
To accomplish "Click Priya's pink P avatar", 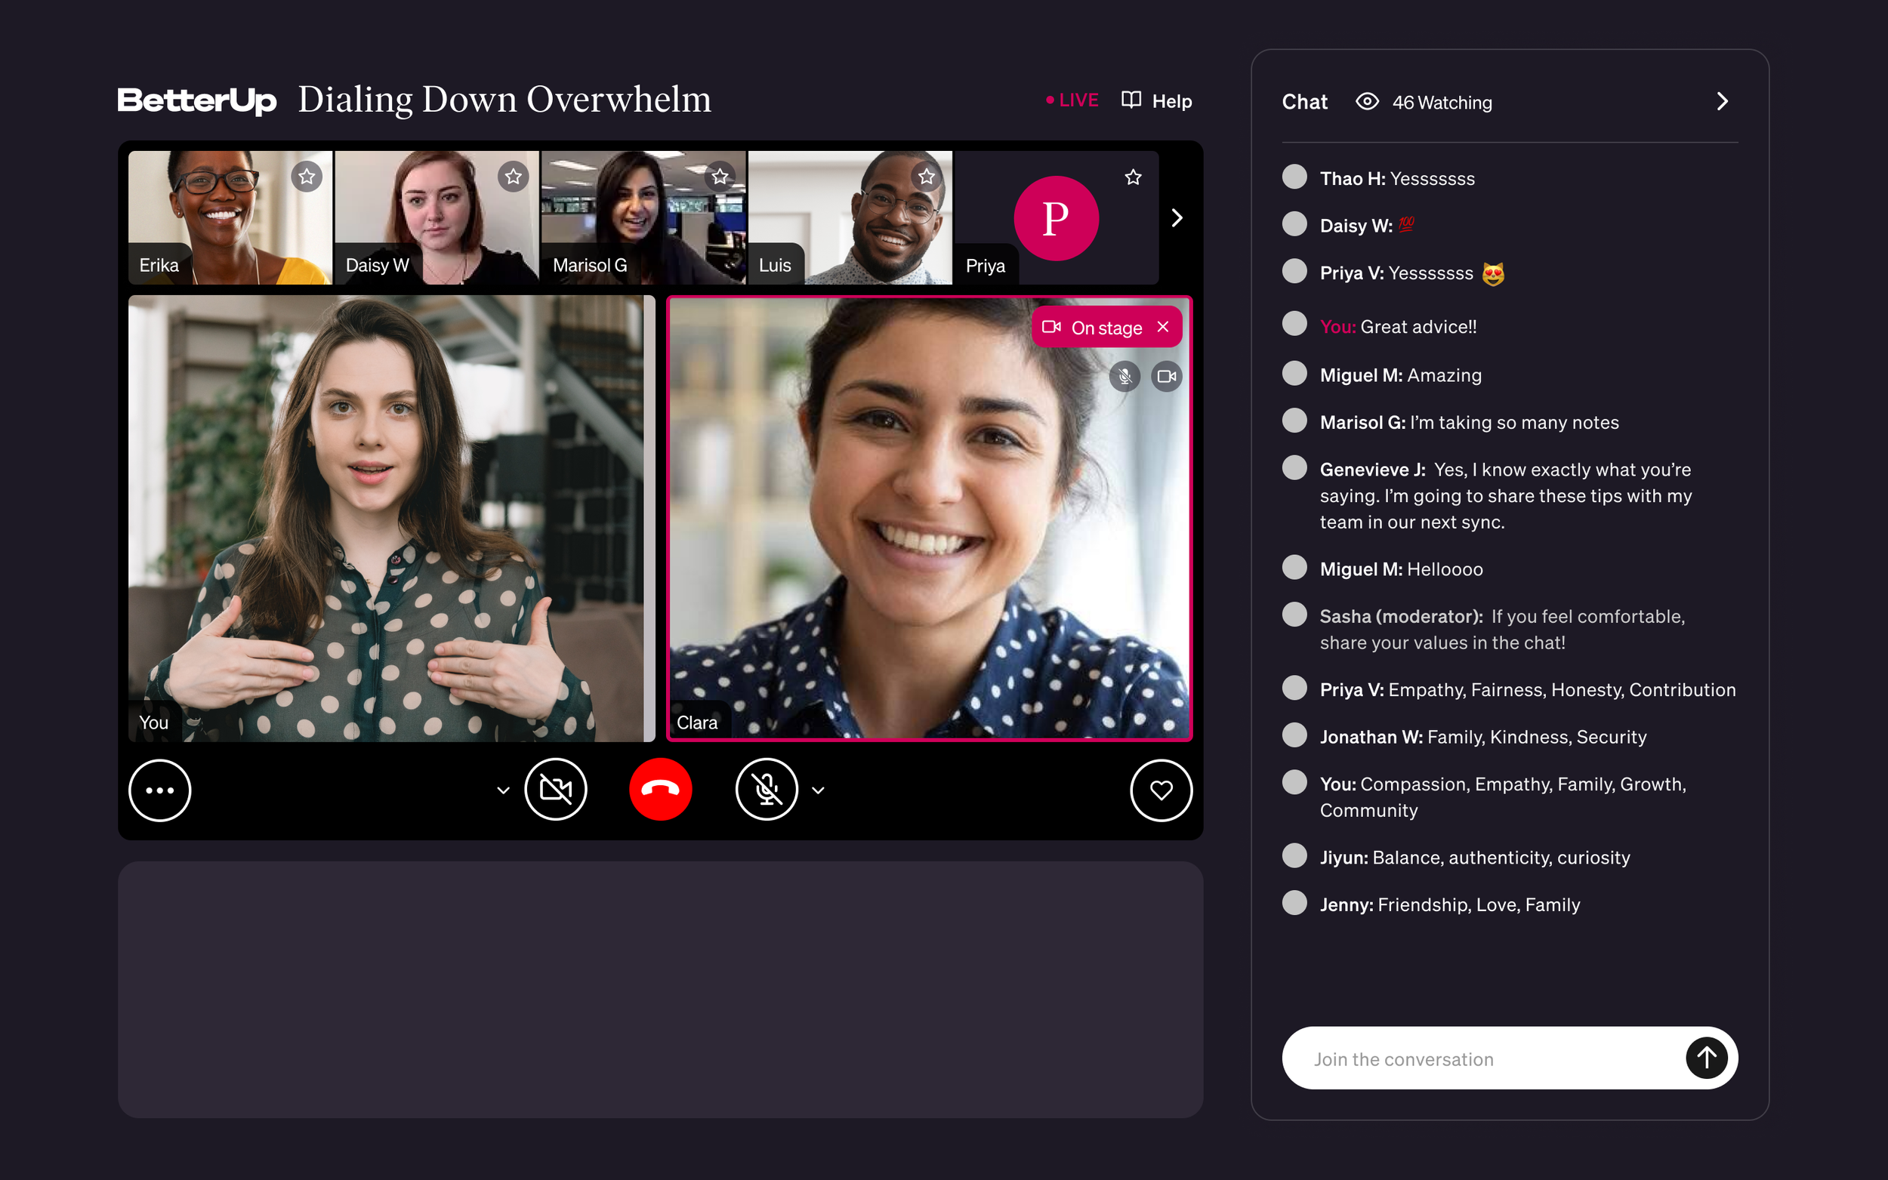I will (x=1056, y=218).
